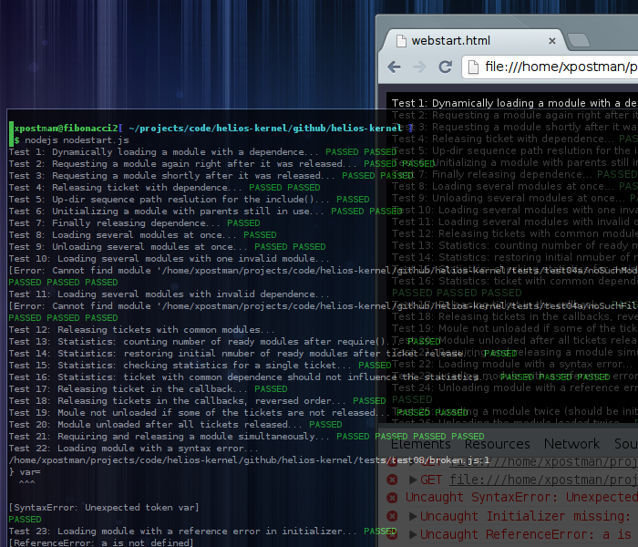Screen dimensions: 638x547
Task: Click browser line Test 12: Releasing tickets
Action: (515, 233)
